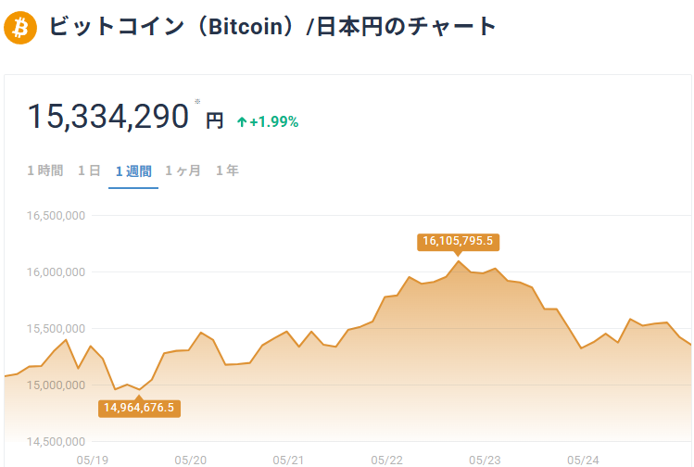Switch to the 1日 chart range
694x467 pixels.
(89, 170)
